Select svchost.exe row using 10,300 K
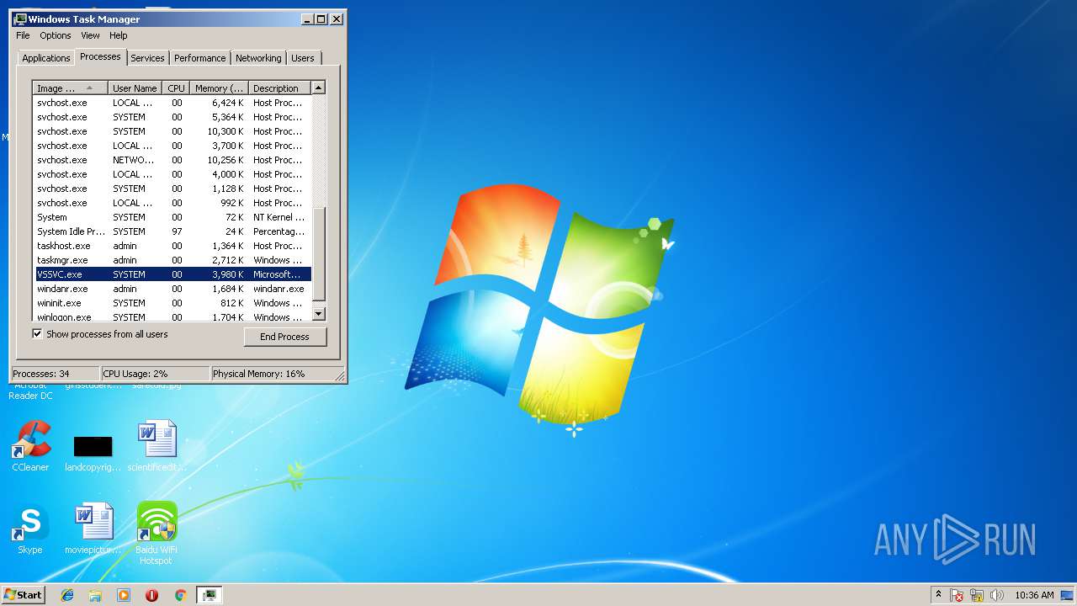Viewport: 1077px width, 606px height. tap(172, 131)
